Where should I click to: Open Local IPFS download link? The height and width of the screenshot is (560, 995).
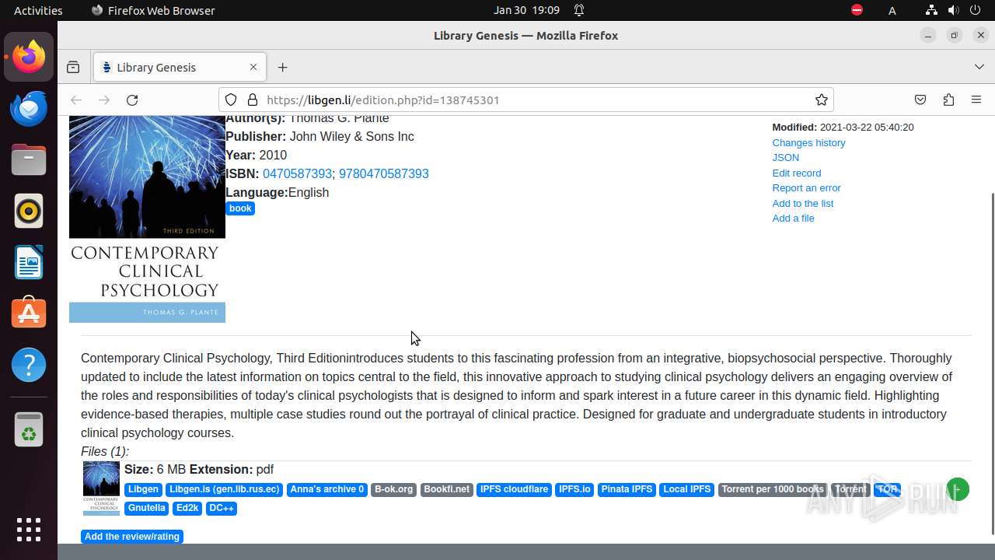pos(687,489)
